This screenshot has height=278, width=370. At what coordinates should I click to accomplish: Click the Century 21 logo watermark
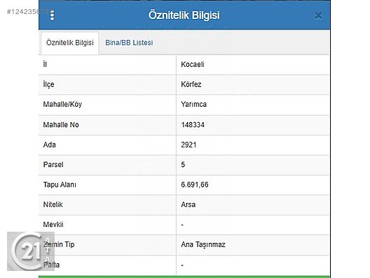(31, 251)
